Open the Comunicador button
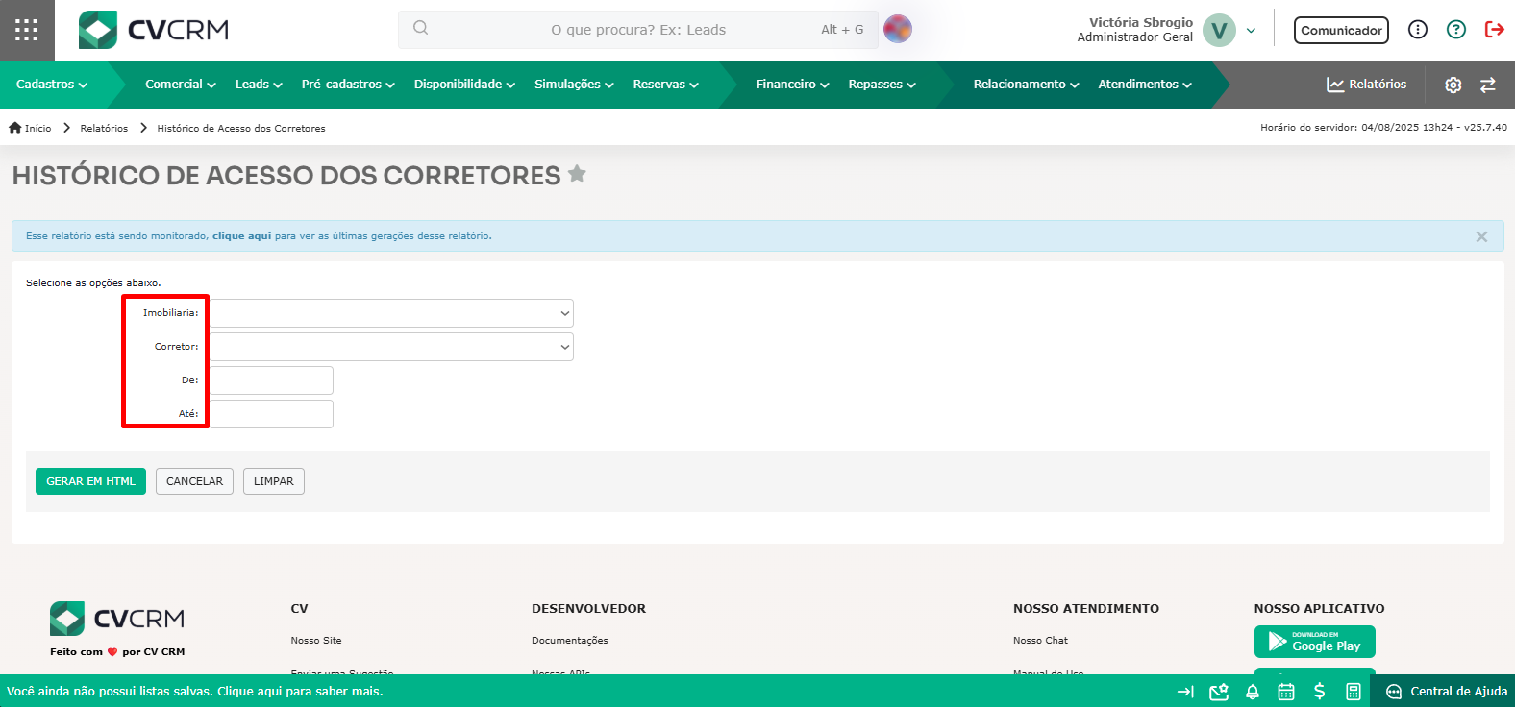The height and width of the screenshot is (707, 1515). click(1341, 30)
